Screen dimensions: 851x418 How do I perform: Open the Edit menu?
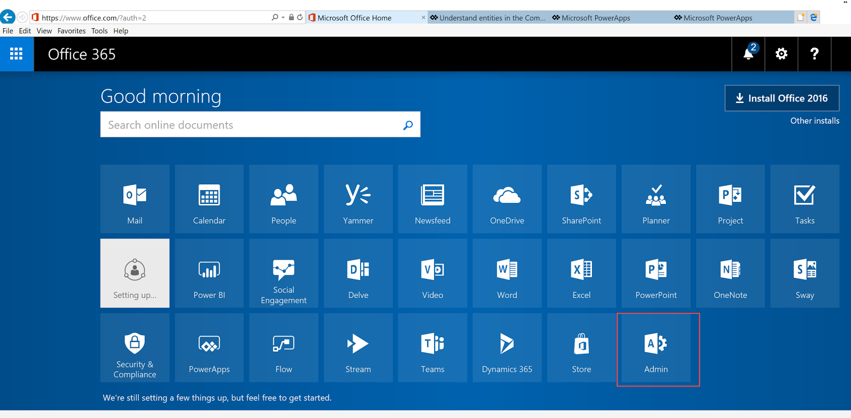[x=25, y=31]
